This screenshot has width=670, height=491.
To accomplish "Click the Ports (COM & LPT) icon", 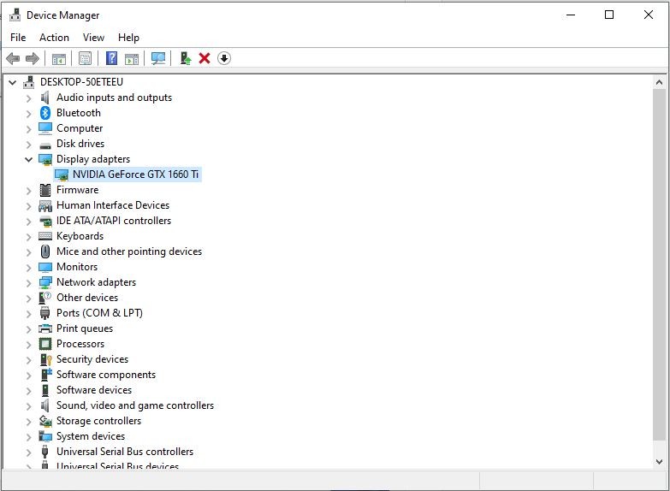I will pos(44,313).
